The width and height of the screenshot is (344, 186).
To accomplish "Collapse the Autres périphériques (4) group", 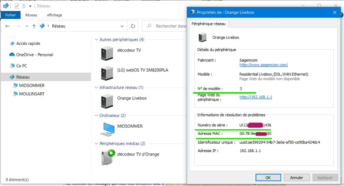I will pyautogui.click(x=96, y=39).
